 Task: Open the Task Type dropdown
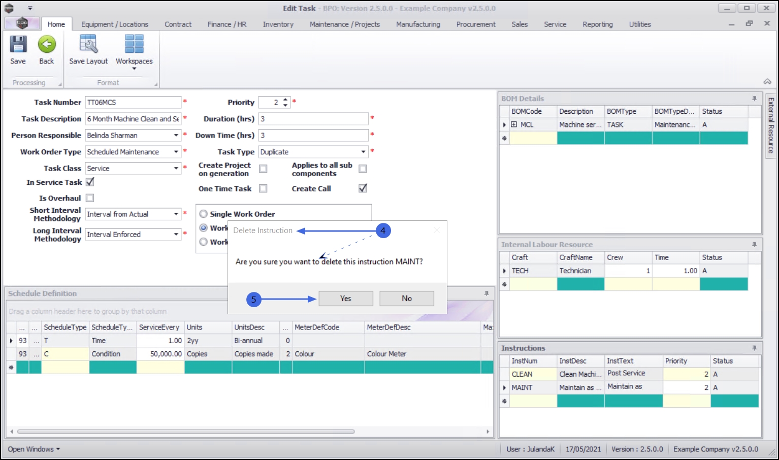tap(363, 152)
